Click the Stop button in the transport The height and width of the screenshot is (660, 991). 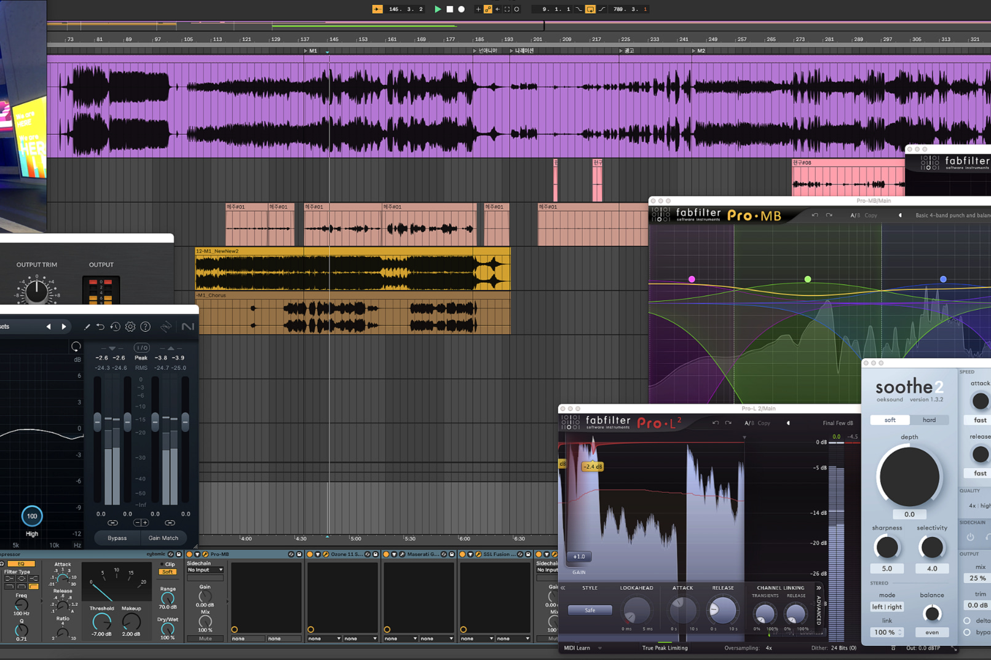[x=449, y=9]
